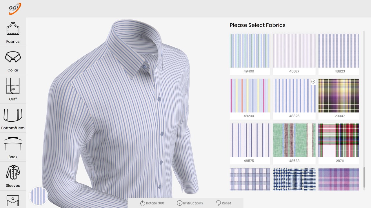Click the Rotate 360 arrow icon
Image resolution: width=371 pixels, height=208 pixels.
tap(142, 203)
